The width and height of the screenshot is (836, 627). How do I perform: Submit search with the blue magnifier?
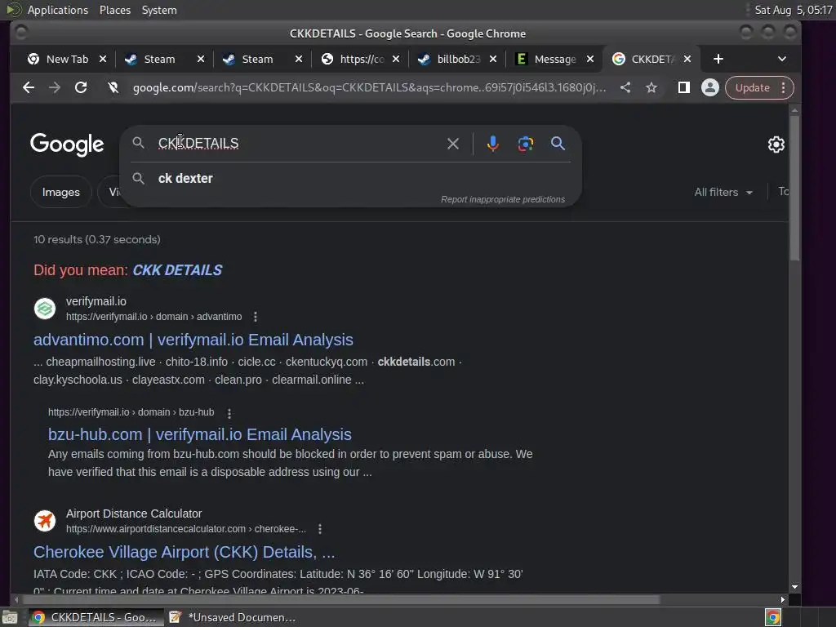(x=558, y=144)
